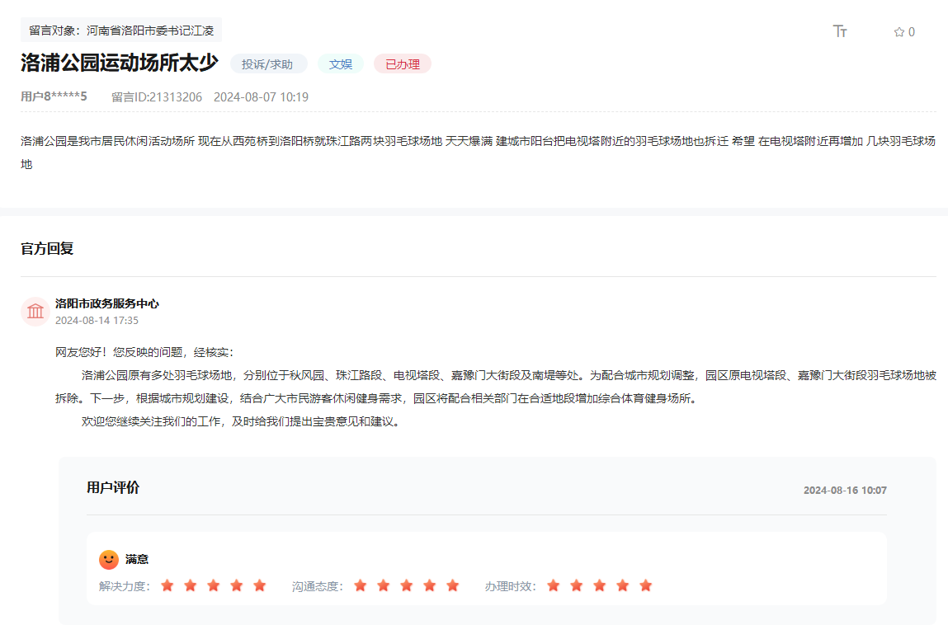This screenshot has height=639, width=948.
Task: Select the fifth star under 解决力度
Action: pos(260,585)
